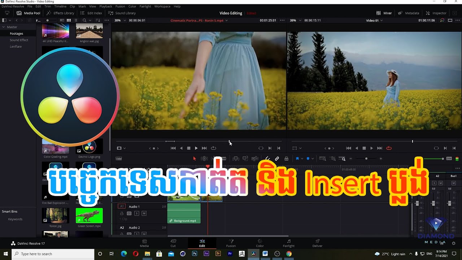The image size is (462, 260).
Task: Stop playback in the source viewer
Action: [188, 148]
